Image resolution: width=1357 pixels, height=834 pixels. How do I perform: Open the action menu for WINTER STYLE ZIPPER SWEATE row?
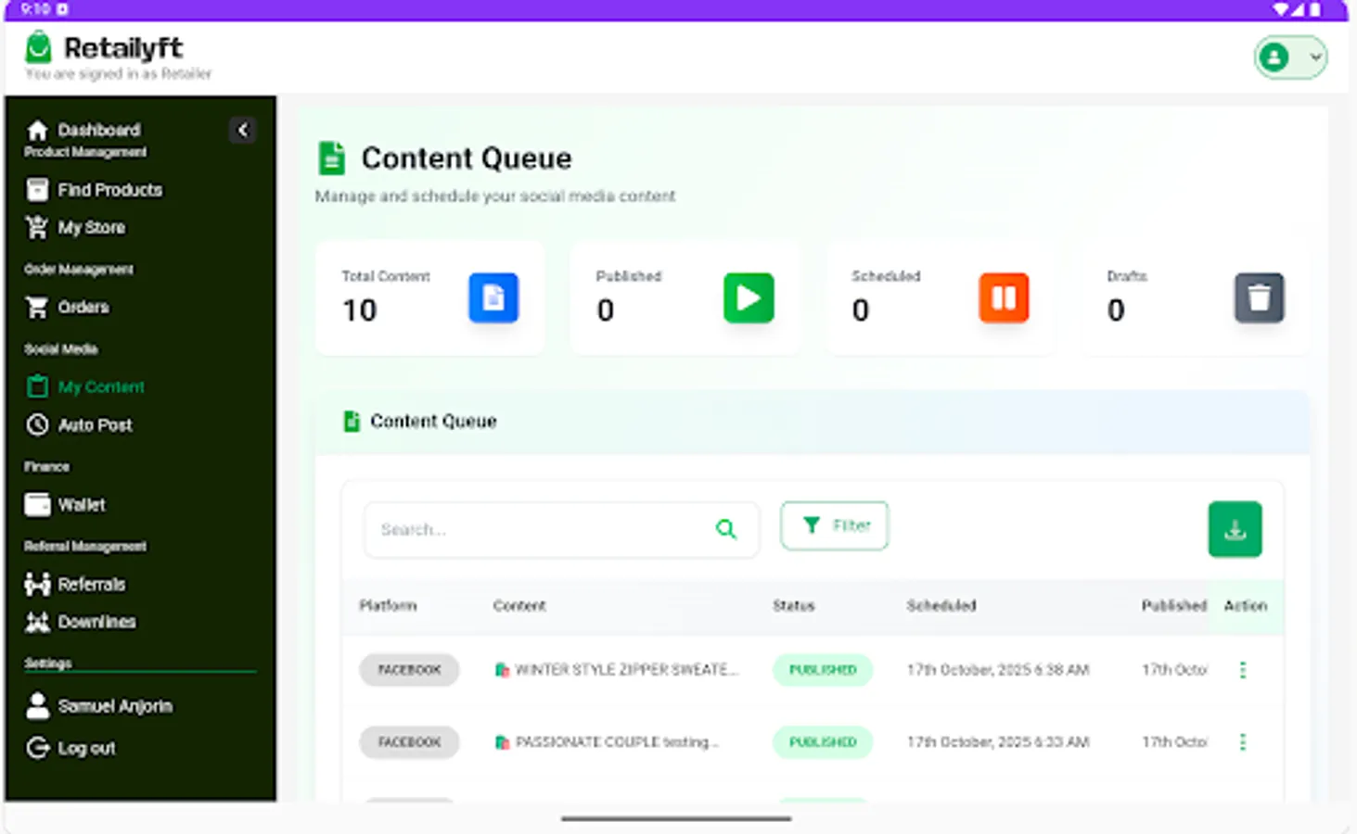1243,669
